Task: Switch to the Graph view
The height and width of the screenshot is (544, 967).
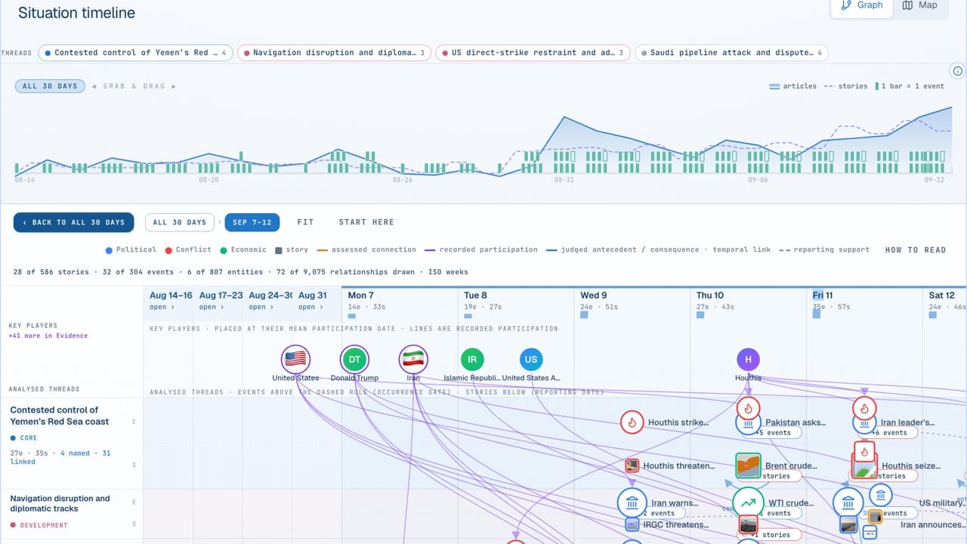Action: [x=861, y=5]
